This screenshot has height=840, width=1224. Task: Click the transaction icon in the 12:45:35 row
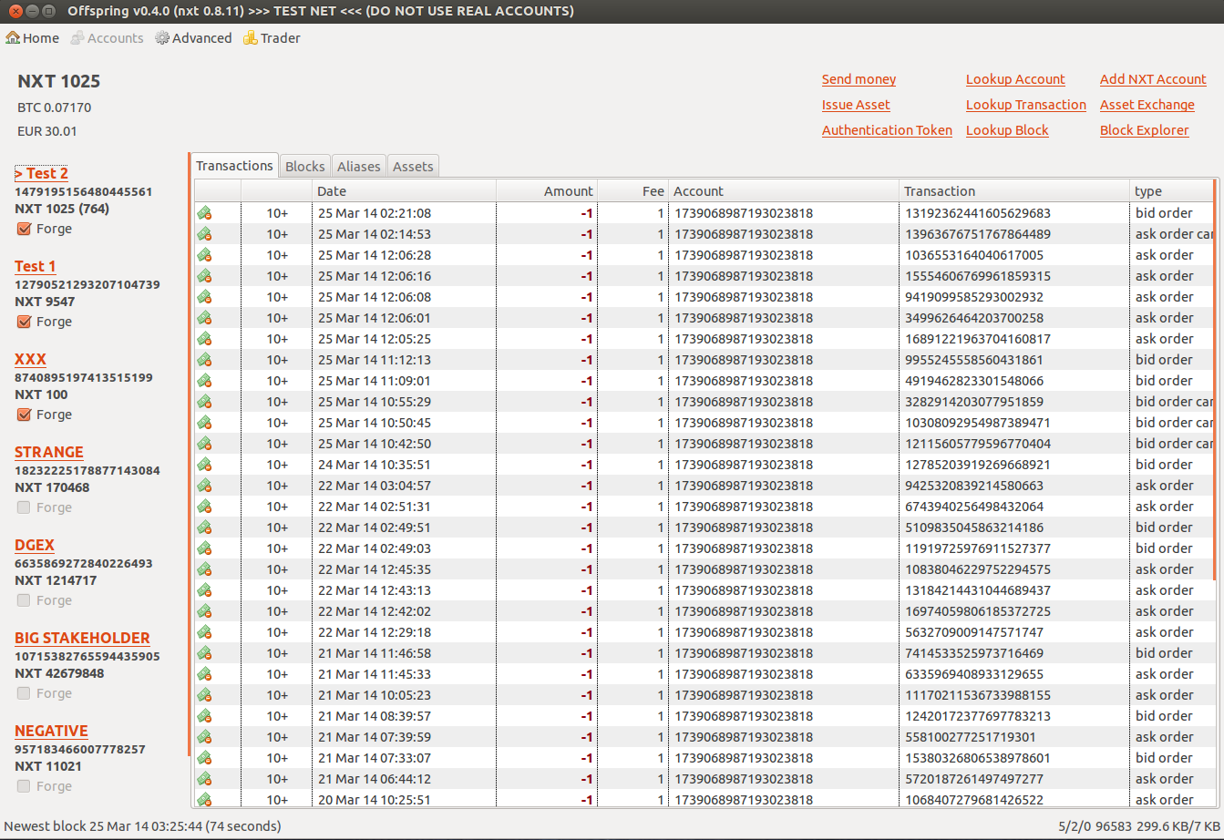tap(204, 569)
